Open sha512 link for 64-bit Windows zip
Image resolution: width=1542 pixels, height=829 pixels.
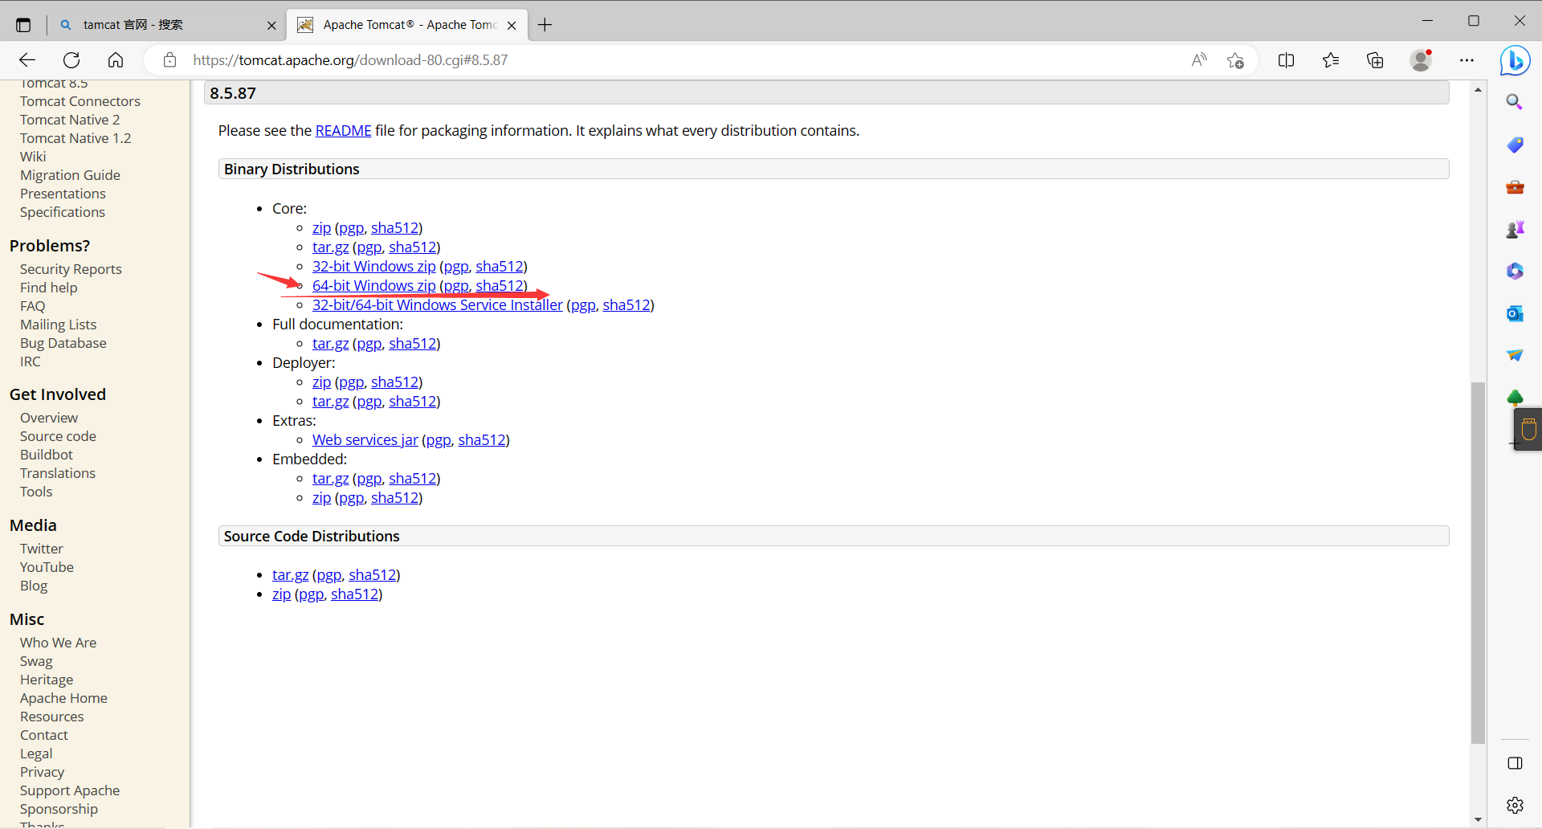[500, 286]
